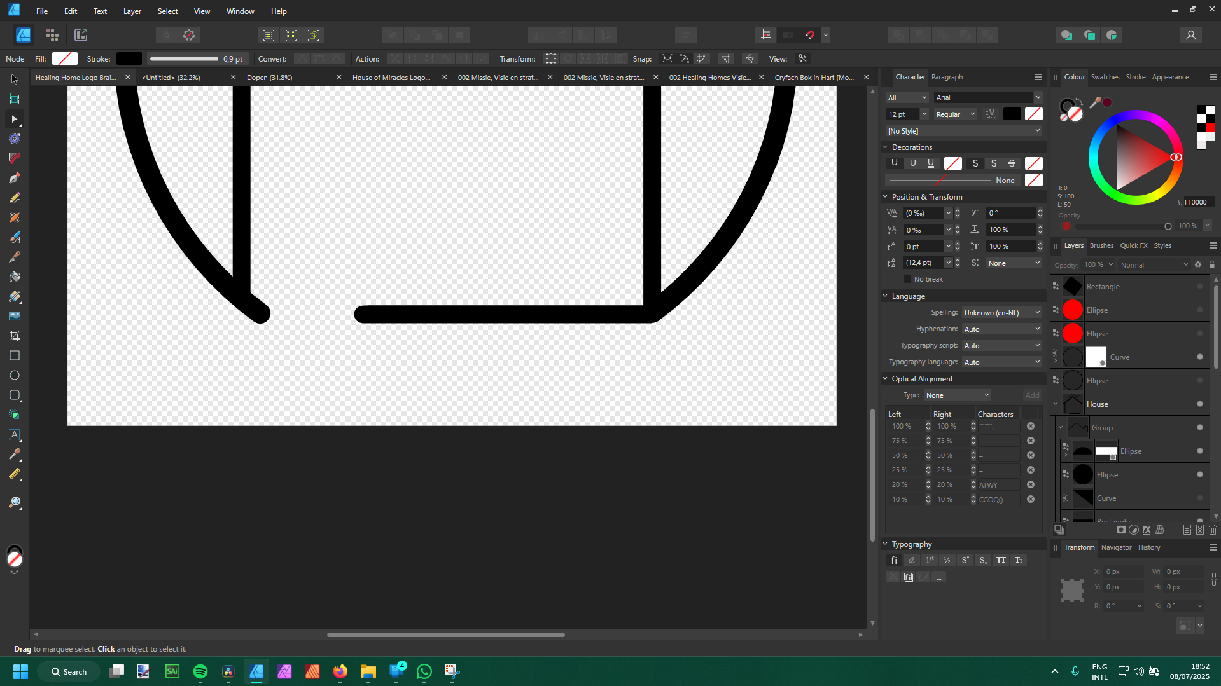Image resolution: width=1221 pixels, height=686 pixels.
Task: Select the Move tool arrow
Action: pyautogui.click(x=15, y=79)
